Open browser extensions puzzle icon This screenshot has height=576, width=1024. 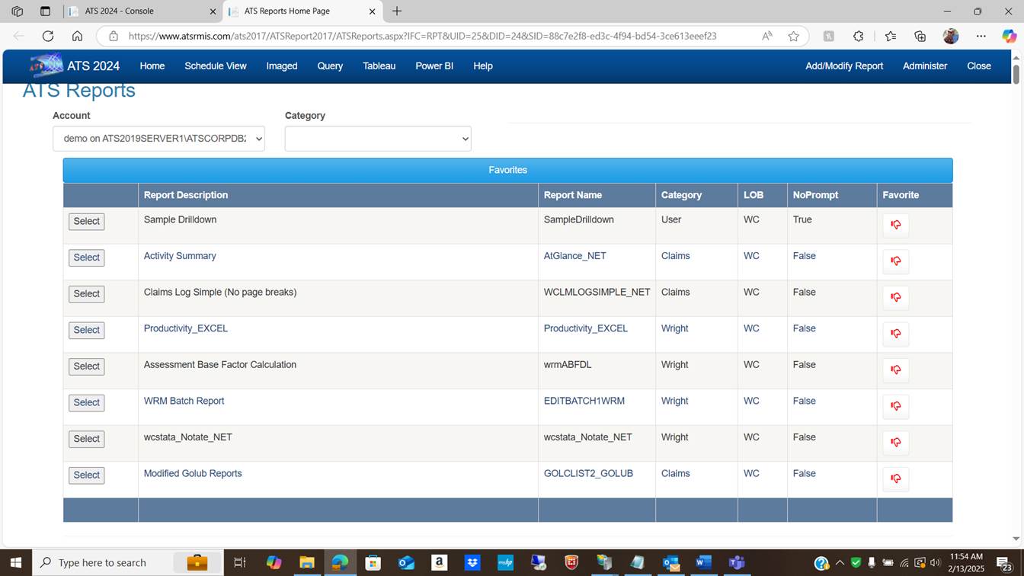858,36
